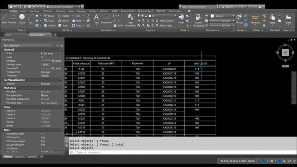The image size is (297, 167).
Task: Click the Trim tool
Action: pyautogui.click(x=76, y=16)
